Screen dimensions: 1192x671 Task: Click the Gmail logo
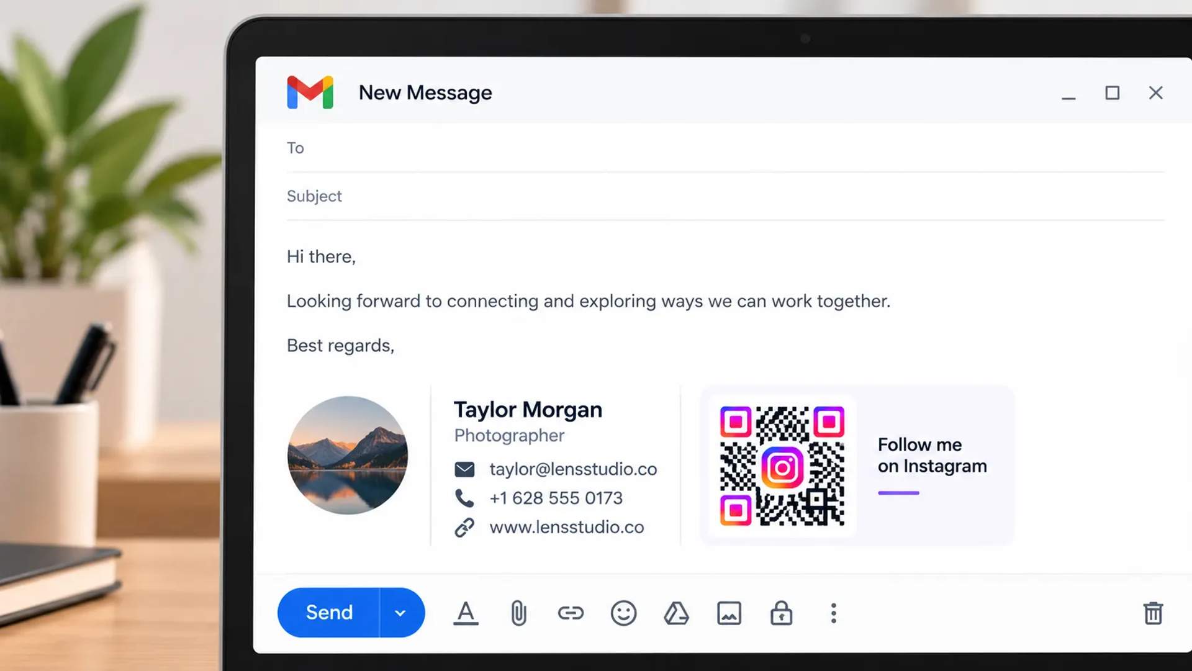pyautogui.click(x=310, y=92)
